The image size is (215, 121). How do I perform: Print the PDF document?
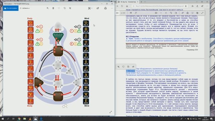pos(187,13)
